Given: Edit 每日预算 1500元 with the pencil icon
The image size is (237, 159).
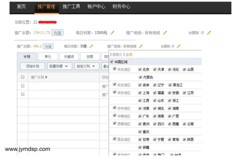Looking at the screenshot, I should (x=113, y=33).
